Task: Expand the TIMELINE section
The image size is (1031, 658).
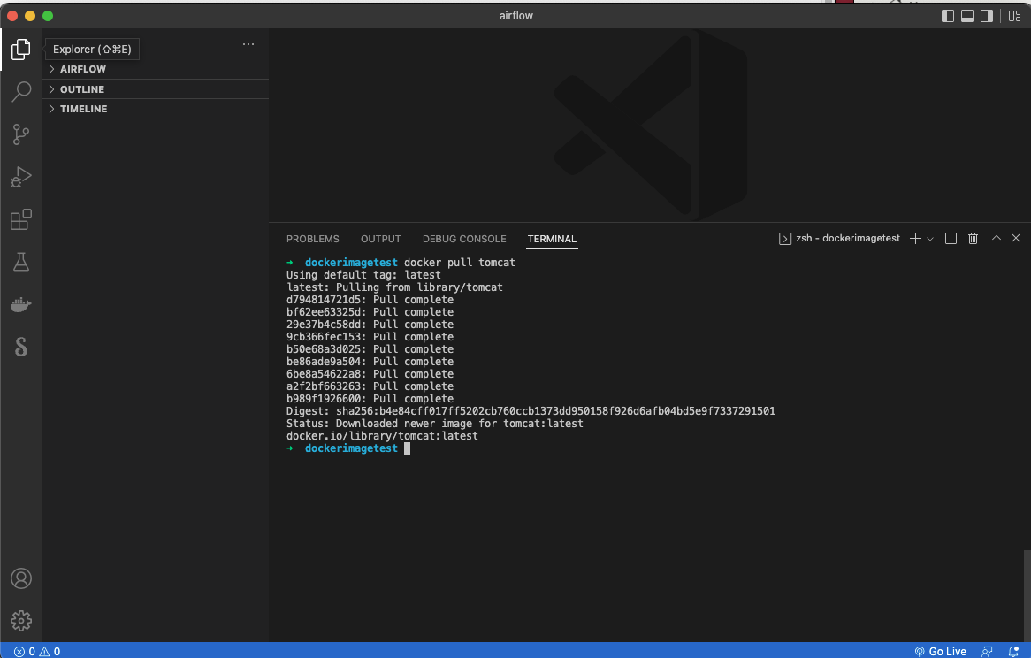Action: click(x=155, y=109)
